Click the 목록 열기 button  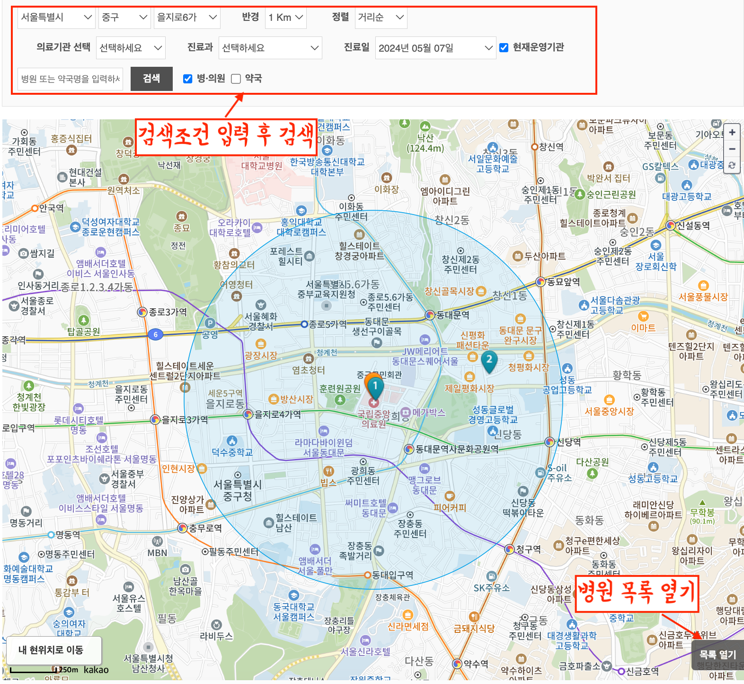point(717,654)
